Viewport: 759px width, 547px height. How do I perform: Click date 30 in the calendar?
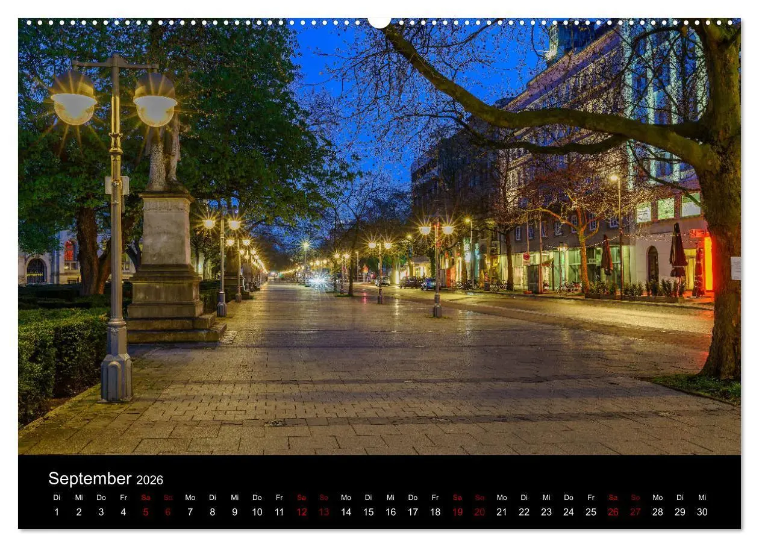coord(702,512)
